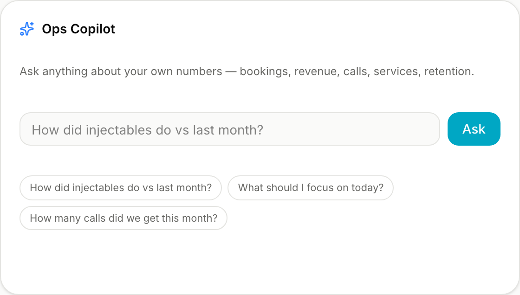Click the word 'bookings' in the subtitle
The height and width of the screenshot is (295, 520).
click(x=264, y=71)
